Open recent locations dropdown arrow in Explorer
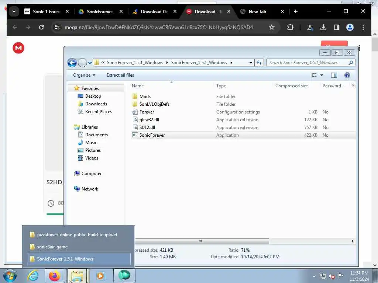Image resolution: width=378 pixels, height=283 pixels. [x=90, y=63]
